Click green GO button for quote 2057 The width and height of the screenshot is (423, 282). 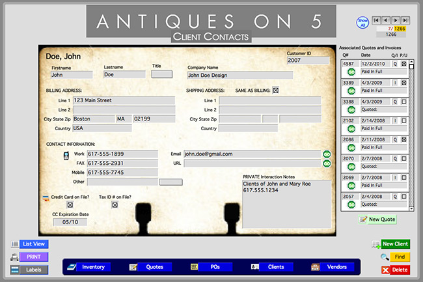351,204
